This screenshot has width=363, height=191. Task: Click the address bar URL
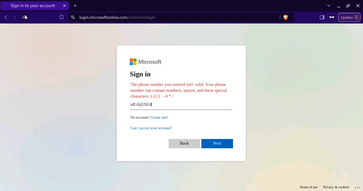[117, 17]
